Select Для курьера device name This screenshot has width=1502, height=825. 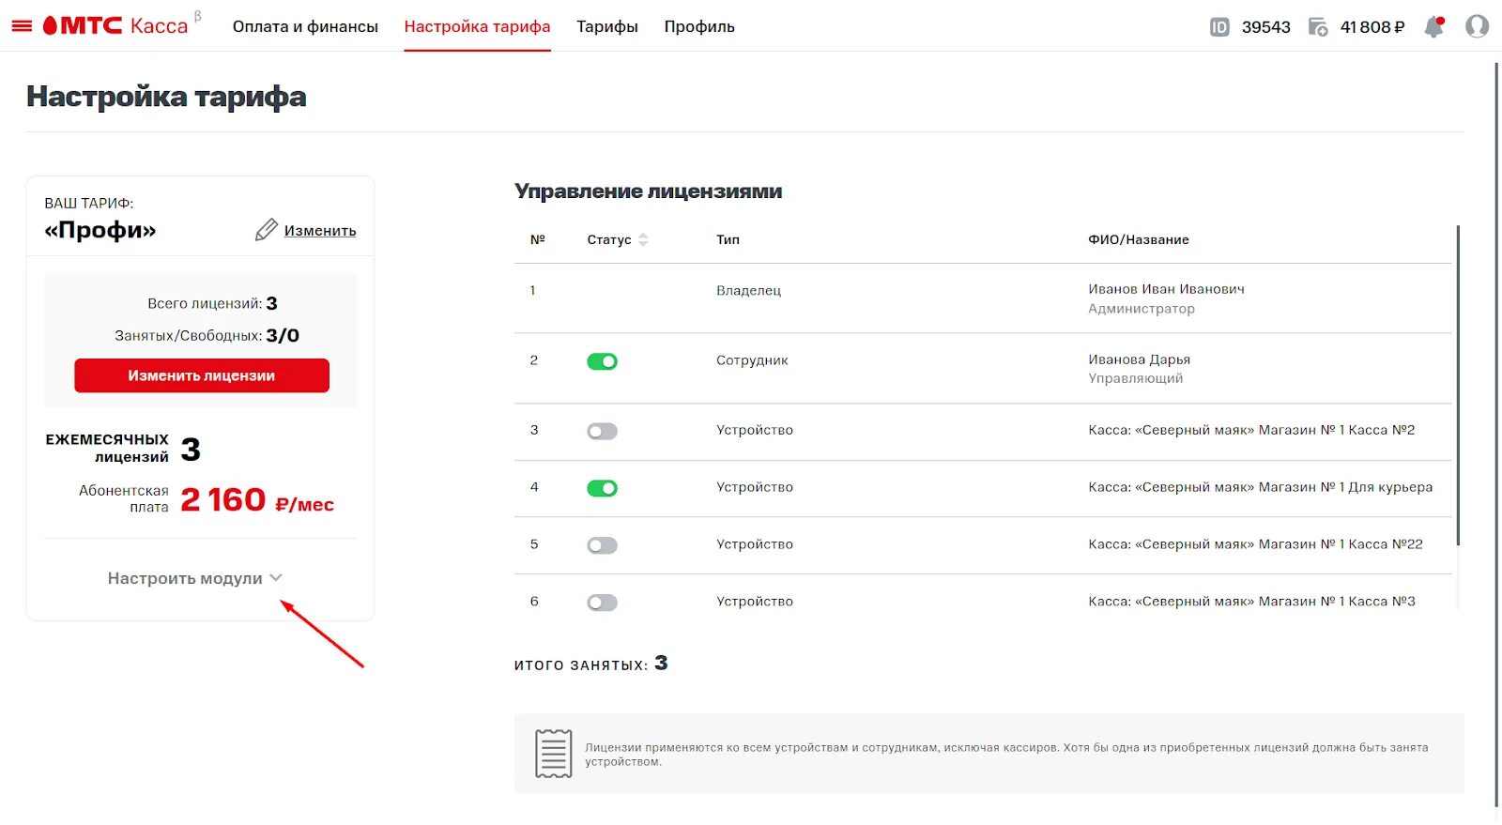[x=1261, y=487]
